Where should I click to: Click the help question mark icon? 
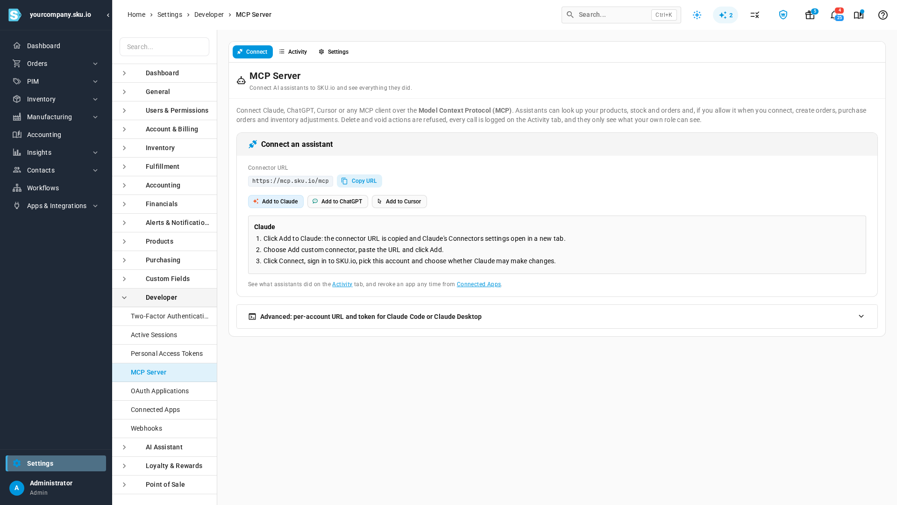pos(883,15)
